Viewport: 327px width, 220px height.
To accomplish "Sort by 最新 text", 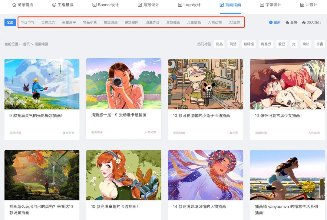I will point(277,22).
